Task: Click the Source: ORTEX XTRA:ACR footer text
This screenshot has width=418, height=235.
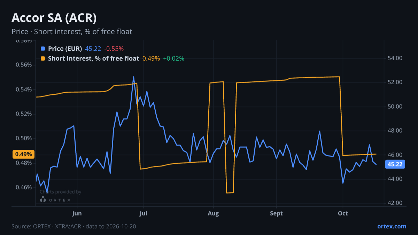Action: click(x=74, y=226)
